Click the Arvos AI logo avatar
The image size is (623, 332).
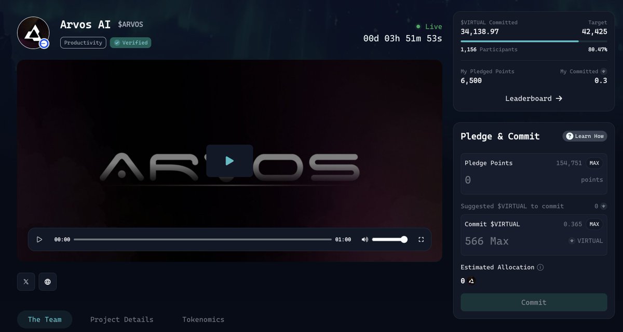pyautogui.click(x=33, y=33)
